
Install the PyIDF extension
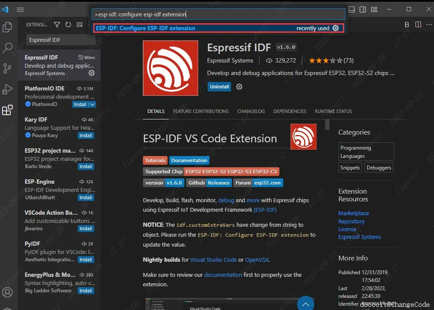[x=86, y=260]
